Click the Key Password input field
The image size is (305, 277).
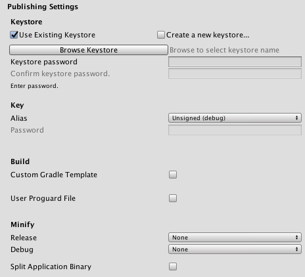235,130
